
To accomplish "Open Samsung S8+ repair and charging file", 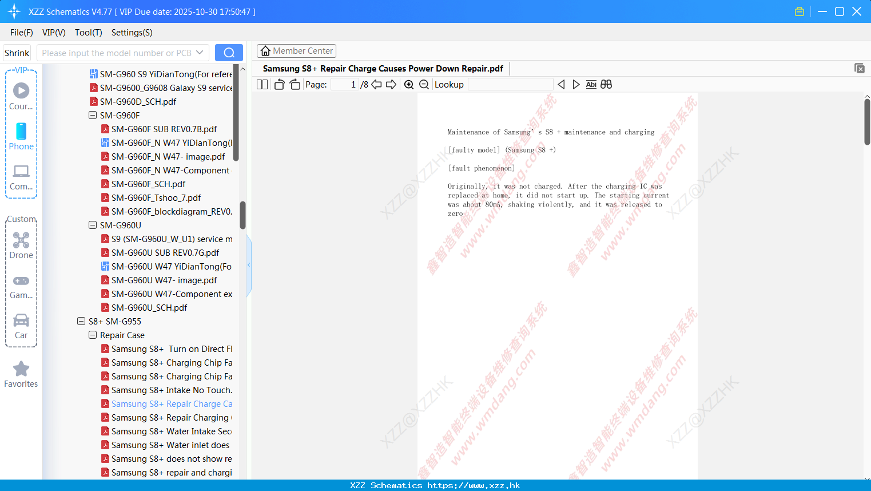I will point(166,472).
